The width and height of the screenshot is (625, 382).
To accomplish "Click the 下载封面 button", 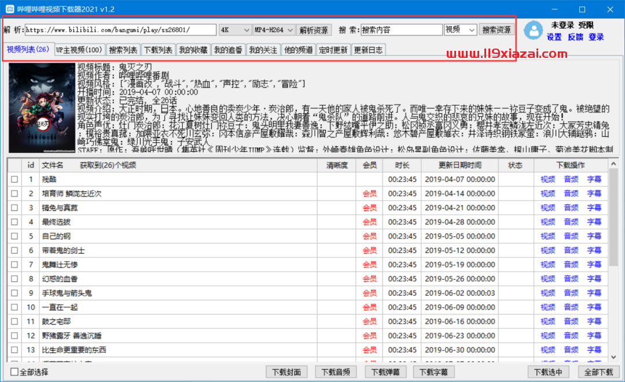I will (286, 372).
